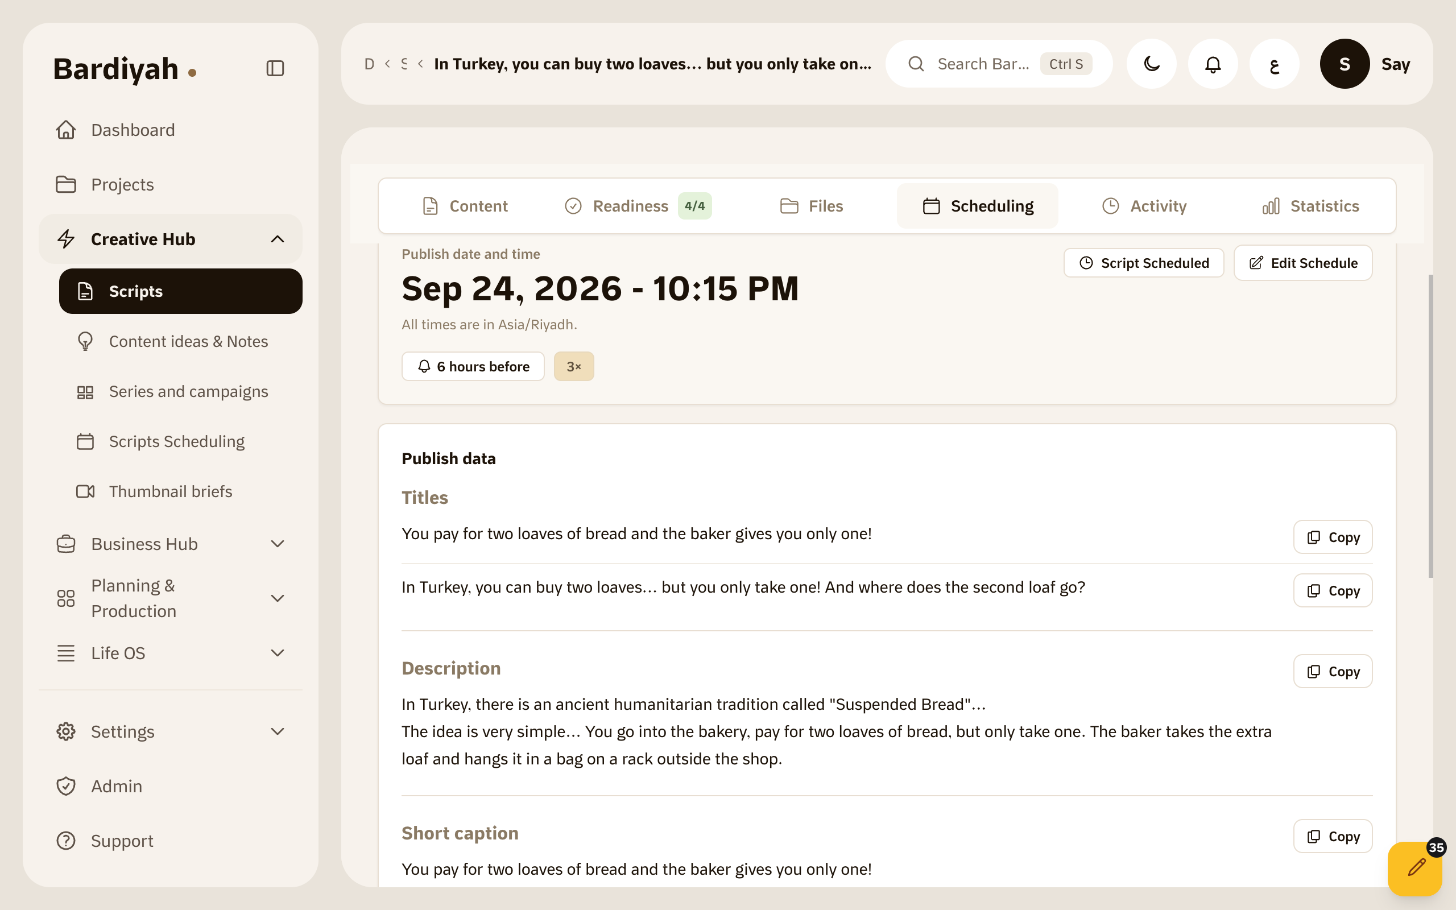
Task: Click the vertical scrollbar in content panel
Action: click(x=1430, y=425)
